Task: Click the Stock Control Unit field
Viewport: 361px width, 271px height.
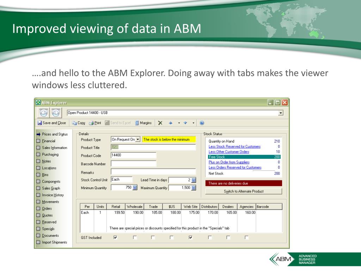Action: click(x=122, y=180)
